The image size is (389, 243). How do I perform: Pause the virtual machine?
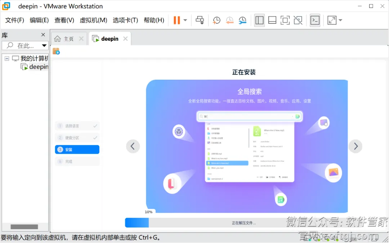[176, 20]
